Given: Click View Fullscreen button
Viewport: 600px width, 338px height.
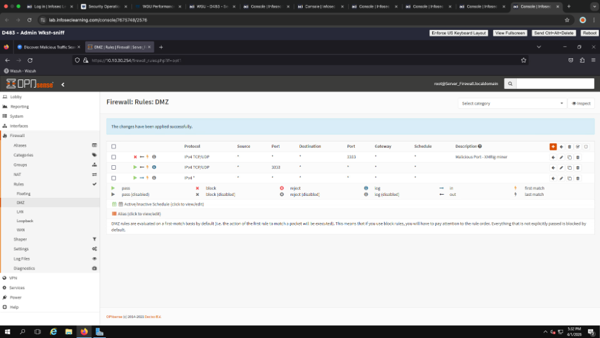Looking at the screenshot, I should click(x=510, y=33).
